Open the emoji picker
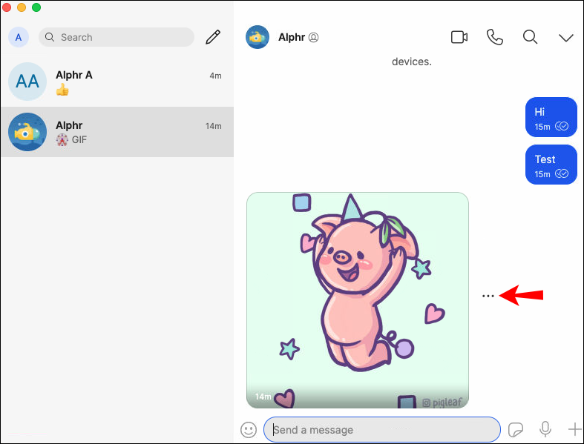This screenshot has width=584, height=444. click(249, 430)
